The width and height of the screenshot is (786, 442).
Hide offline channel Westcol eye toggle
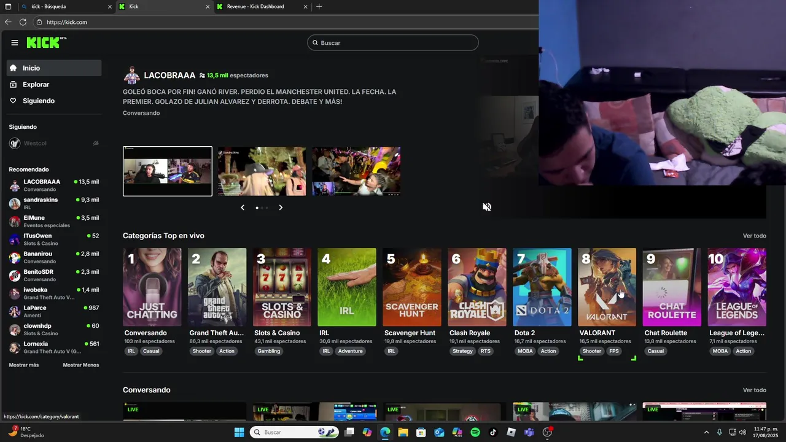(96, 143)
